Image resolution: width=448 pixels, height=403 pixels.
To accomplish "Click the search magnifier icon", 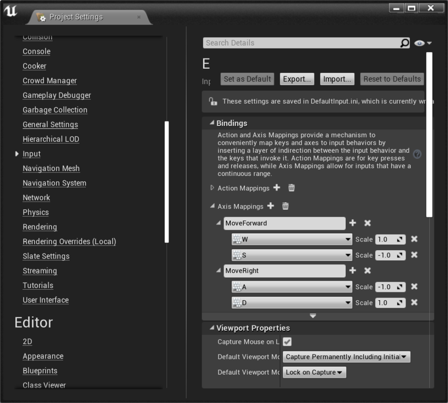I will click(x=405, y=43).
